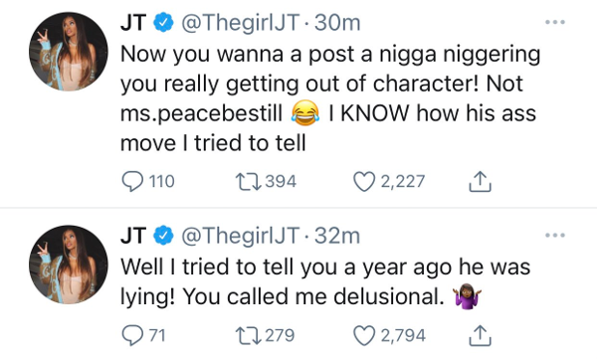Share the 32m tweet using the share icon
The width and height of the screenshot is (597, 359).
[480, 335]
